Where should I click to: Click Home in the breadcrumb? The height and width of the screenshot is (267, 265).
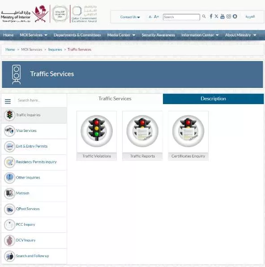coord(10,49)
